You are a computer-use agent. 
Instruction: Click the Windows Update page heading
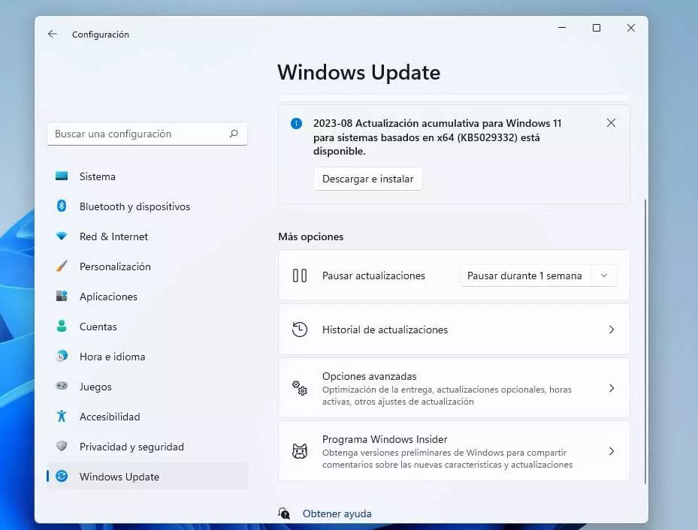pos(359,73)
